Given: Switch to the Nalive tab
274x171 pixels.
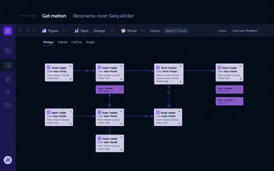Looking at the screenshot, I should [63, 42].
